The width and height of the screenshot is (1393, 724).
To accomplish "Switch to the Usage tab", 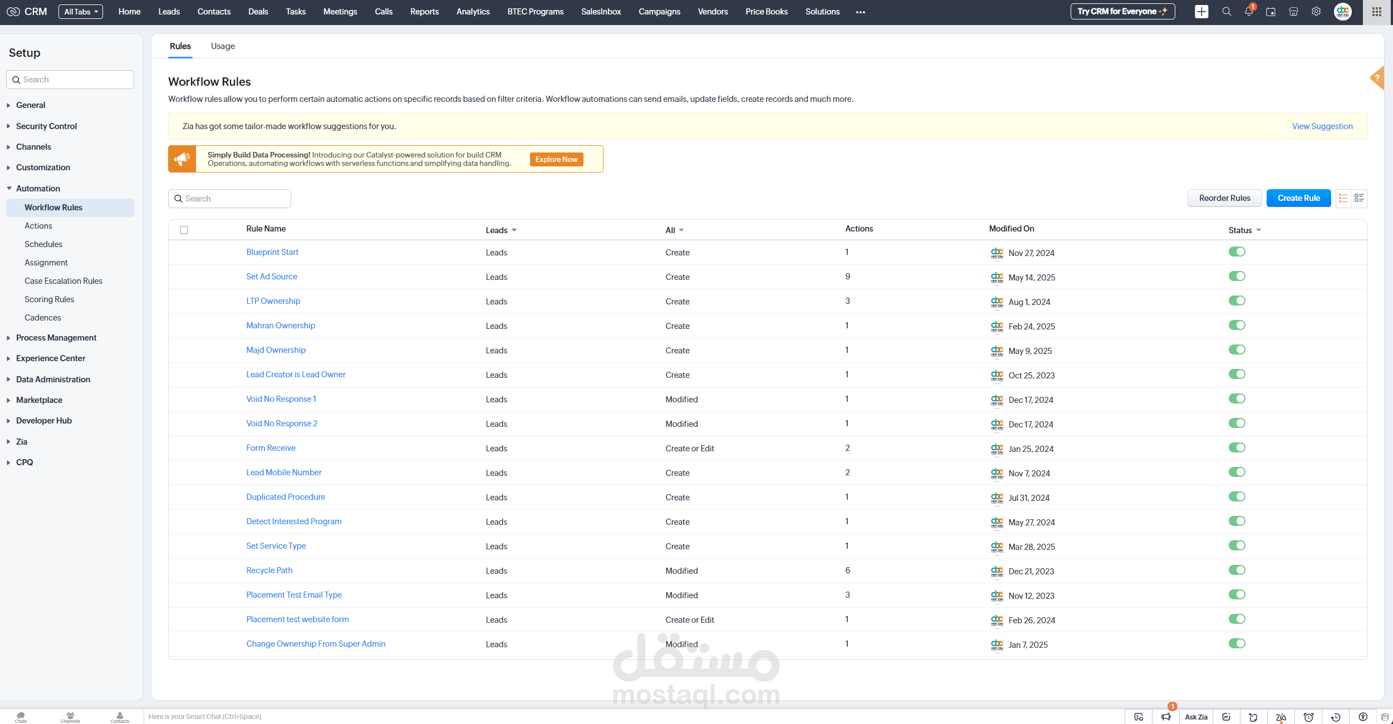I will coord(223,46).
